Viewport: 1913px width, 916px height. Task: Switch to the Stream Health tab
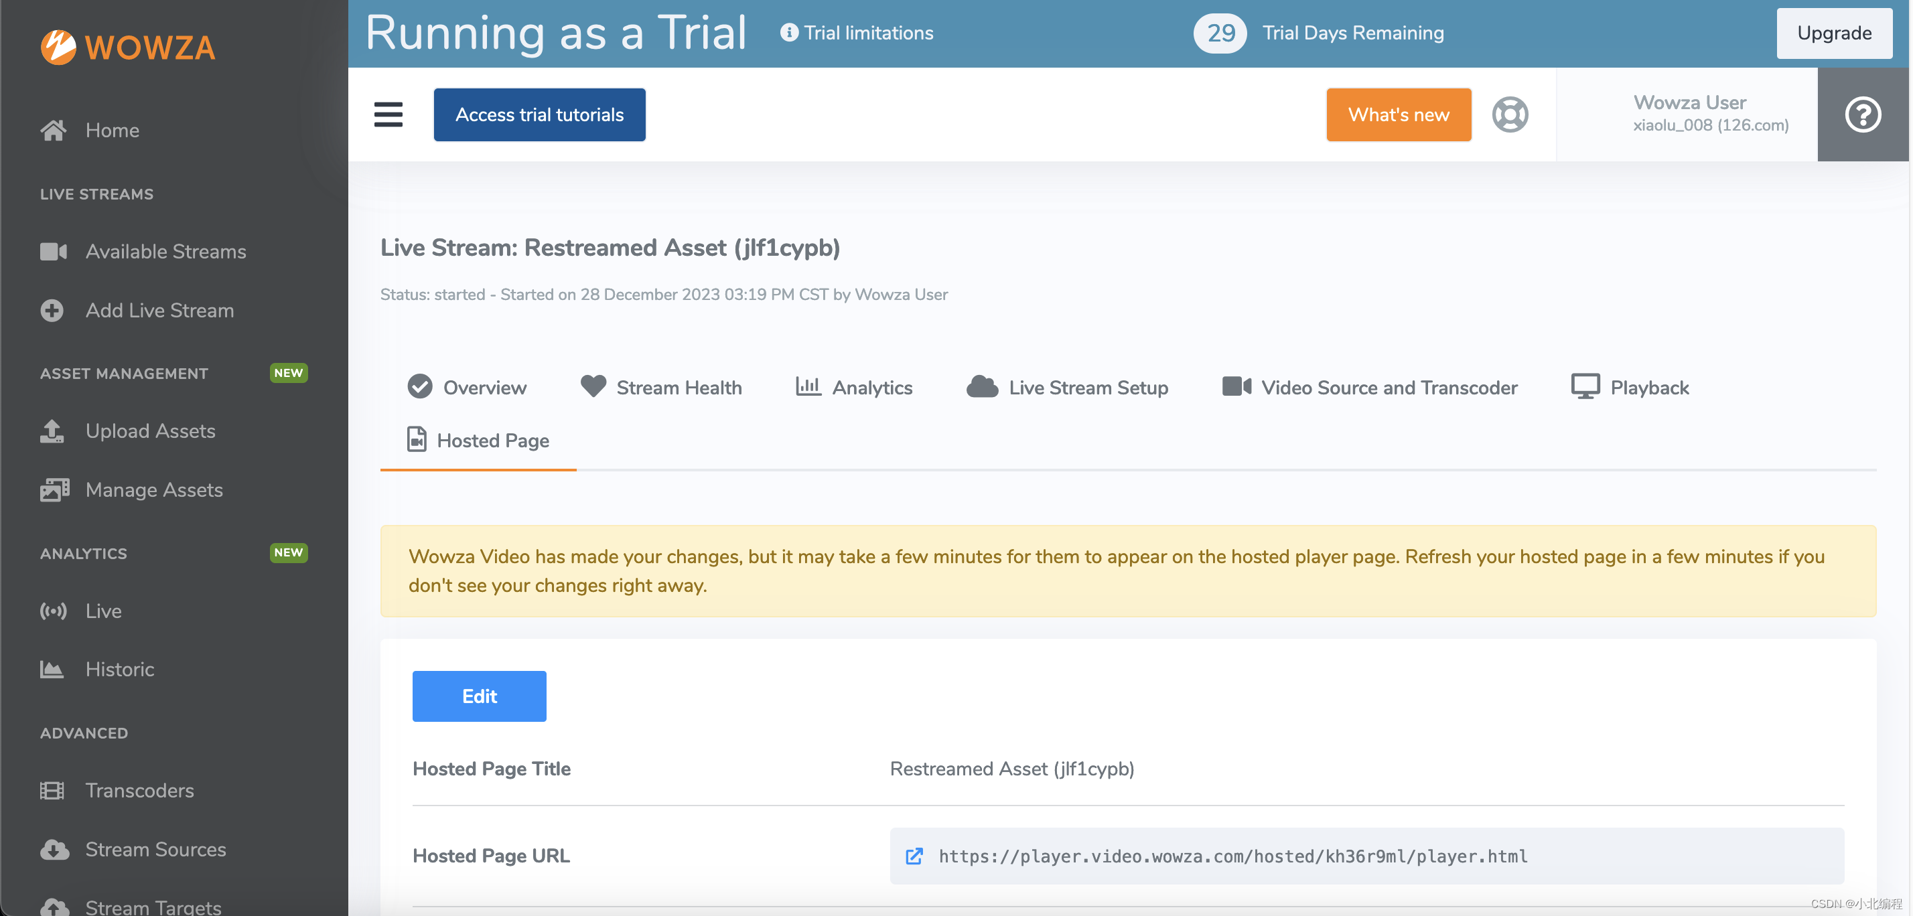(661, 388)
